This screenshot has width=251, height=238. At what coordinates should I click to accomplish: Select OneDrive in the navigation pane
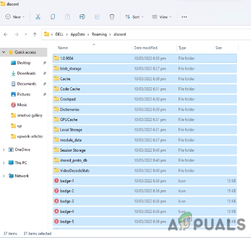(x=23, y=150)
